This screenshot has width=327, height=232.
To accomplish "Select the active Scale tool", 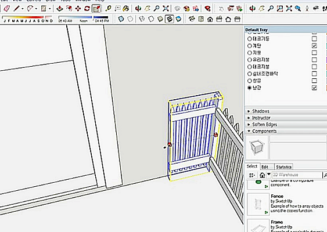I will (96, 8).
